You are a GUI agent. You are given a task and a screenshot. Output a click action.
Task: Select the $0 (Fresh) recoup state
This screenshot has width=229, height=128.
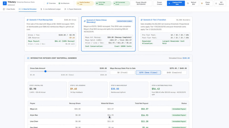coord(122,73)
